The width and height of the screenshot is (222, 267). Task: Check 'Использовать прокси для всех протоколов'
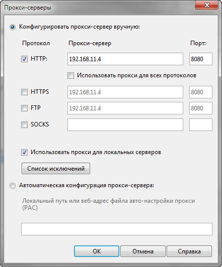pyautogui.click(x=70, y=75)
